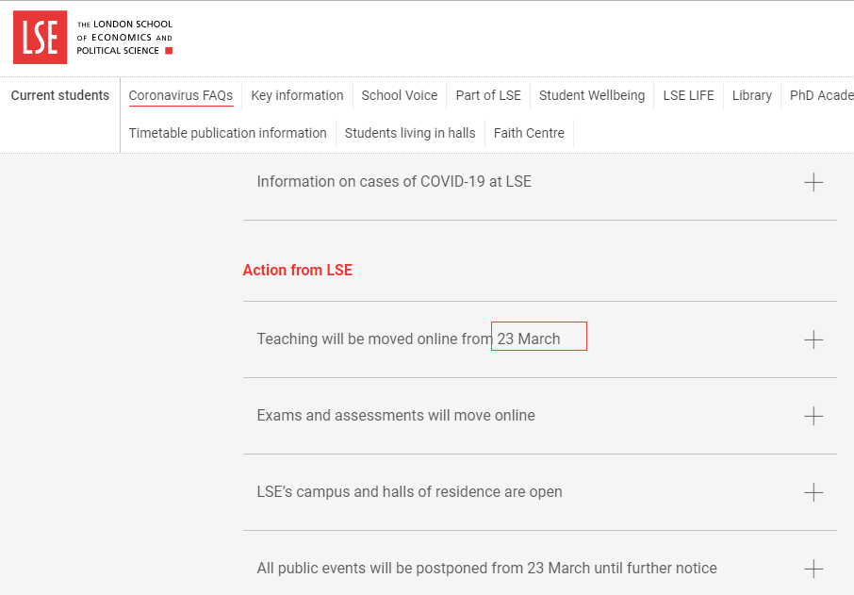Expand Information on cases of COVID-19 plus icon
Image resolution: width=854 pixels, height=595 pixels.
[x=813, y=182]
